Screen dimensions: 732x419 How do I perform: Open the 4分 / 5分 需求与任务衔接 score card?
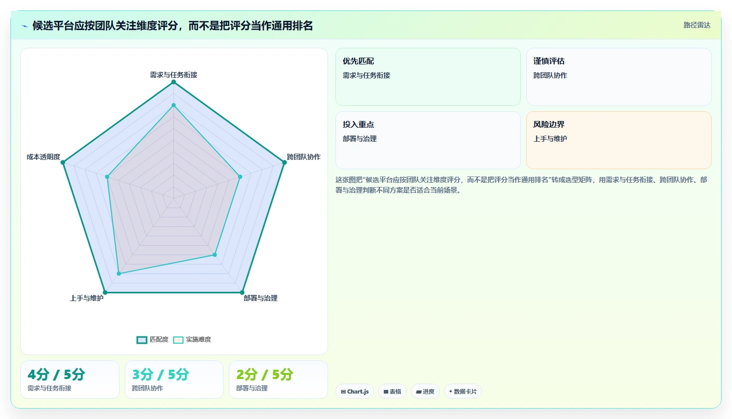click(x=70, y=380)
